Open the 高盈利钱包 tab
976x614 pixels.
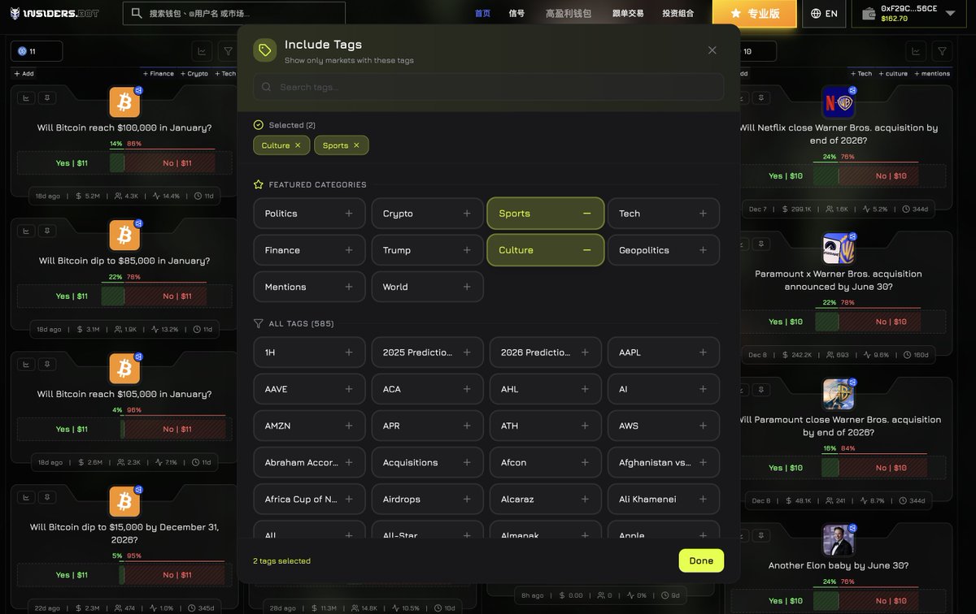click(569, 14)
